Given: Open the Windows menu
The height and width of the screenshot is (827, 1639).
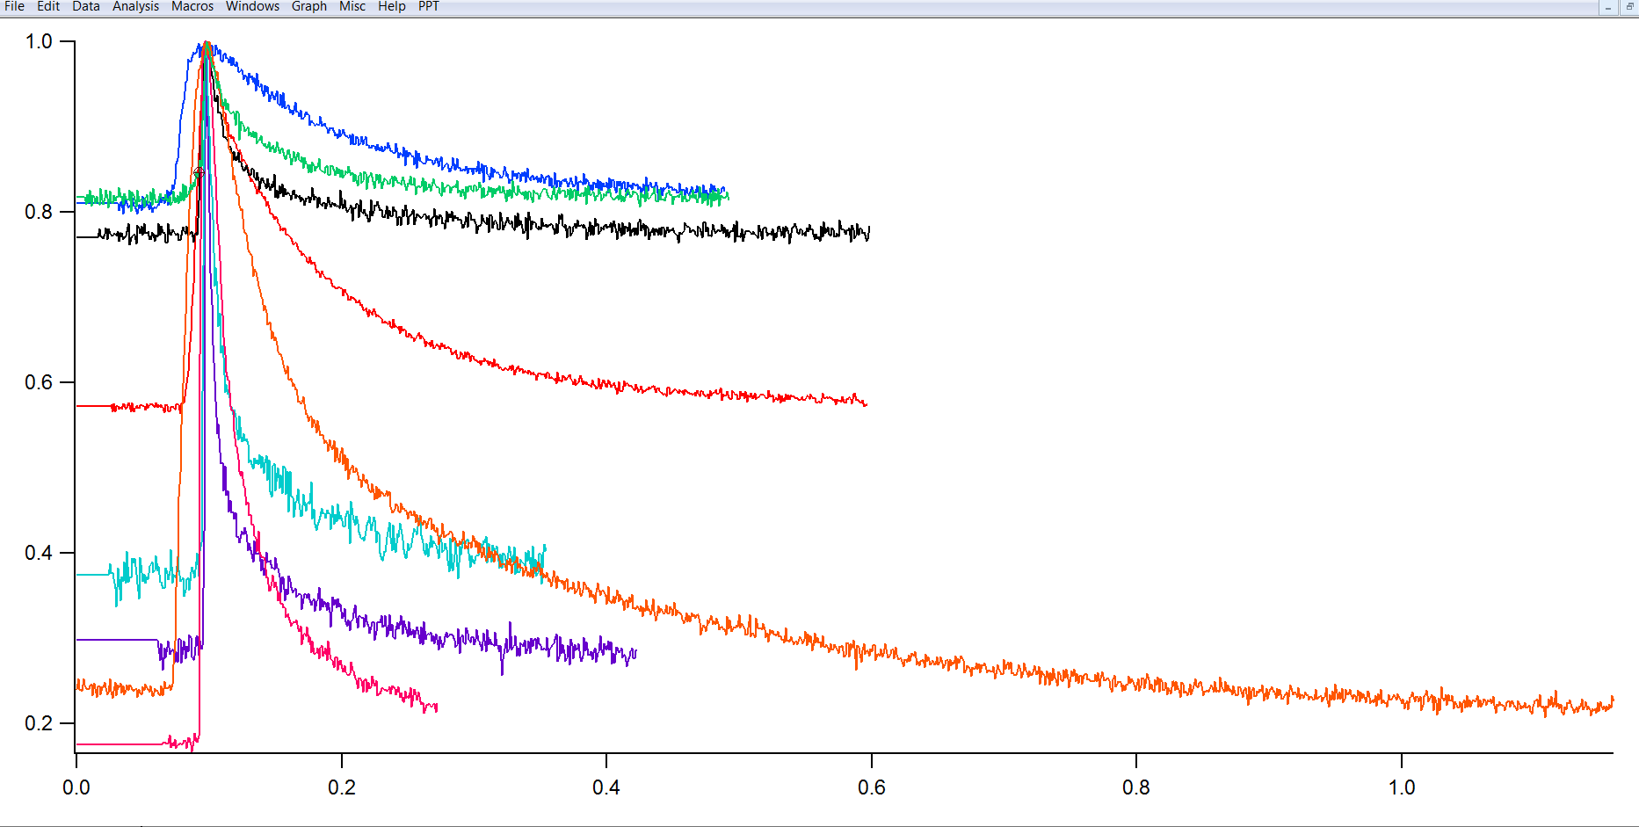Looking at the screenshot, I should coord(252,6).
